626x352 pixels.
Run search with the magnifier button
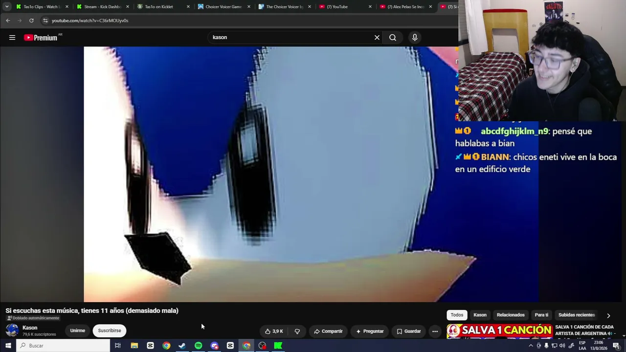pos(393,38)
